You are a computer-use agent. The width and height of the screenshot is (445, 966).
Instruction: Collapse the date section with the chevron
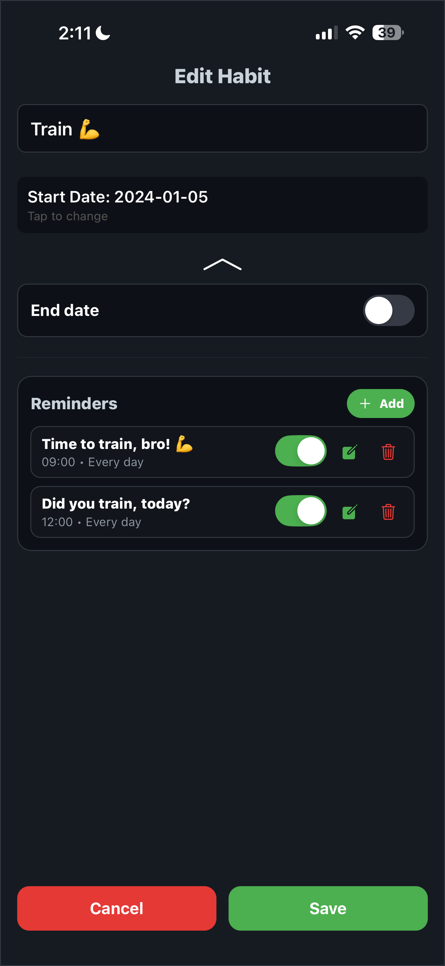pos(222,265)
